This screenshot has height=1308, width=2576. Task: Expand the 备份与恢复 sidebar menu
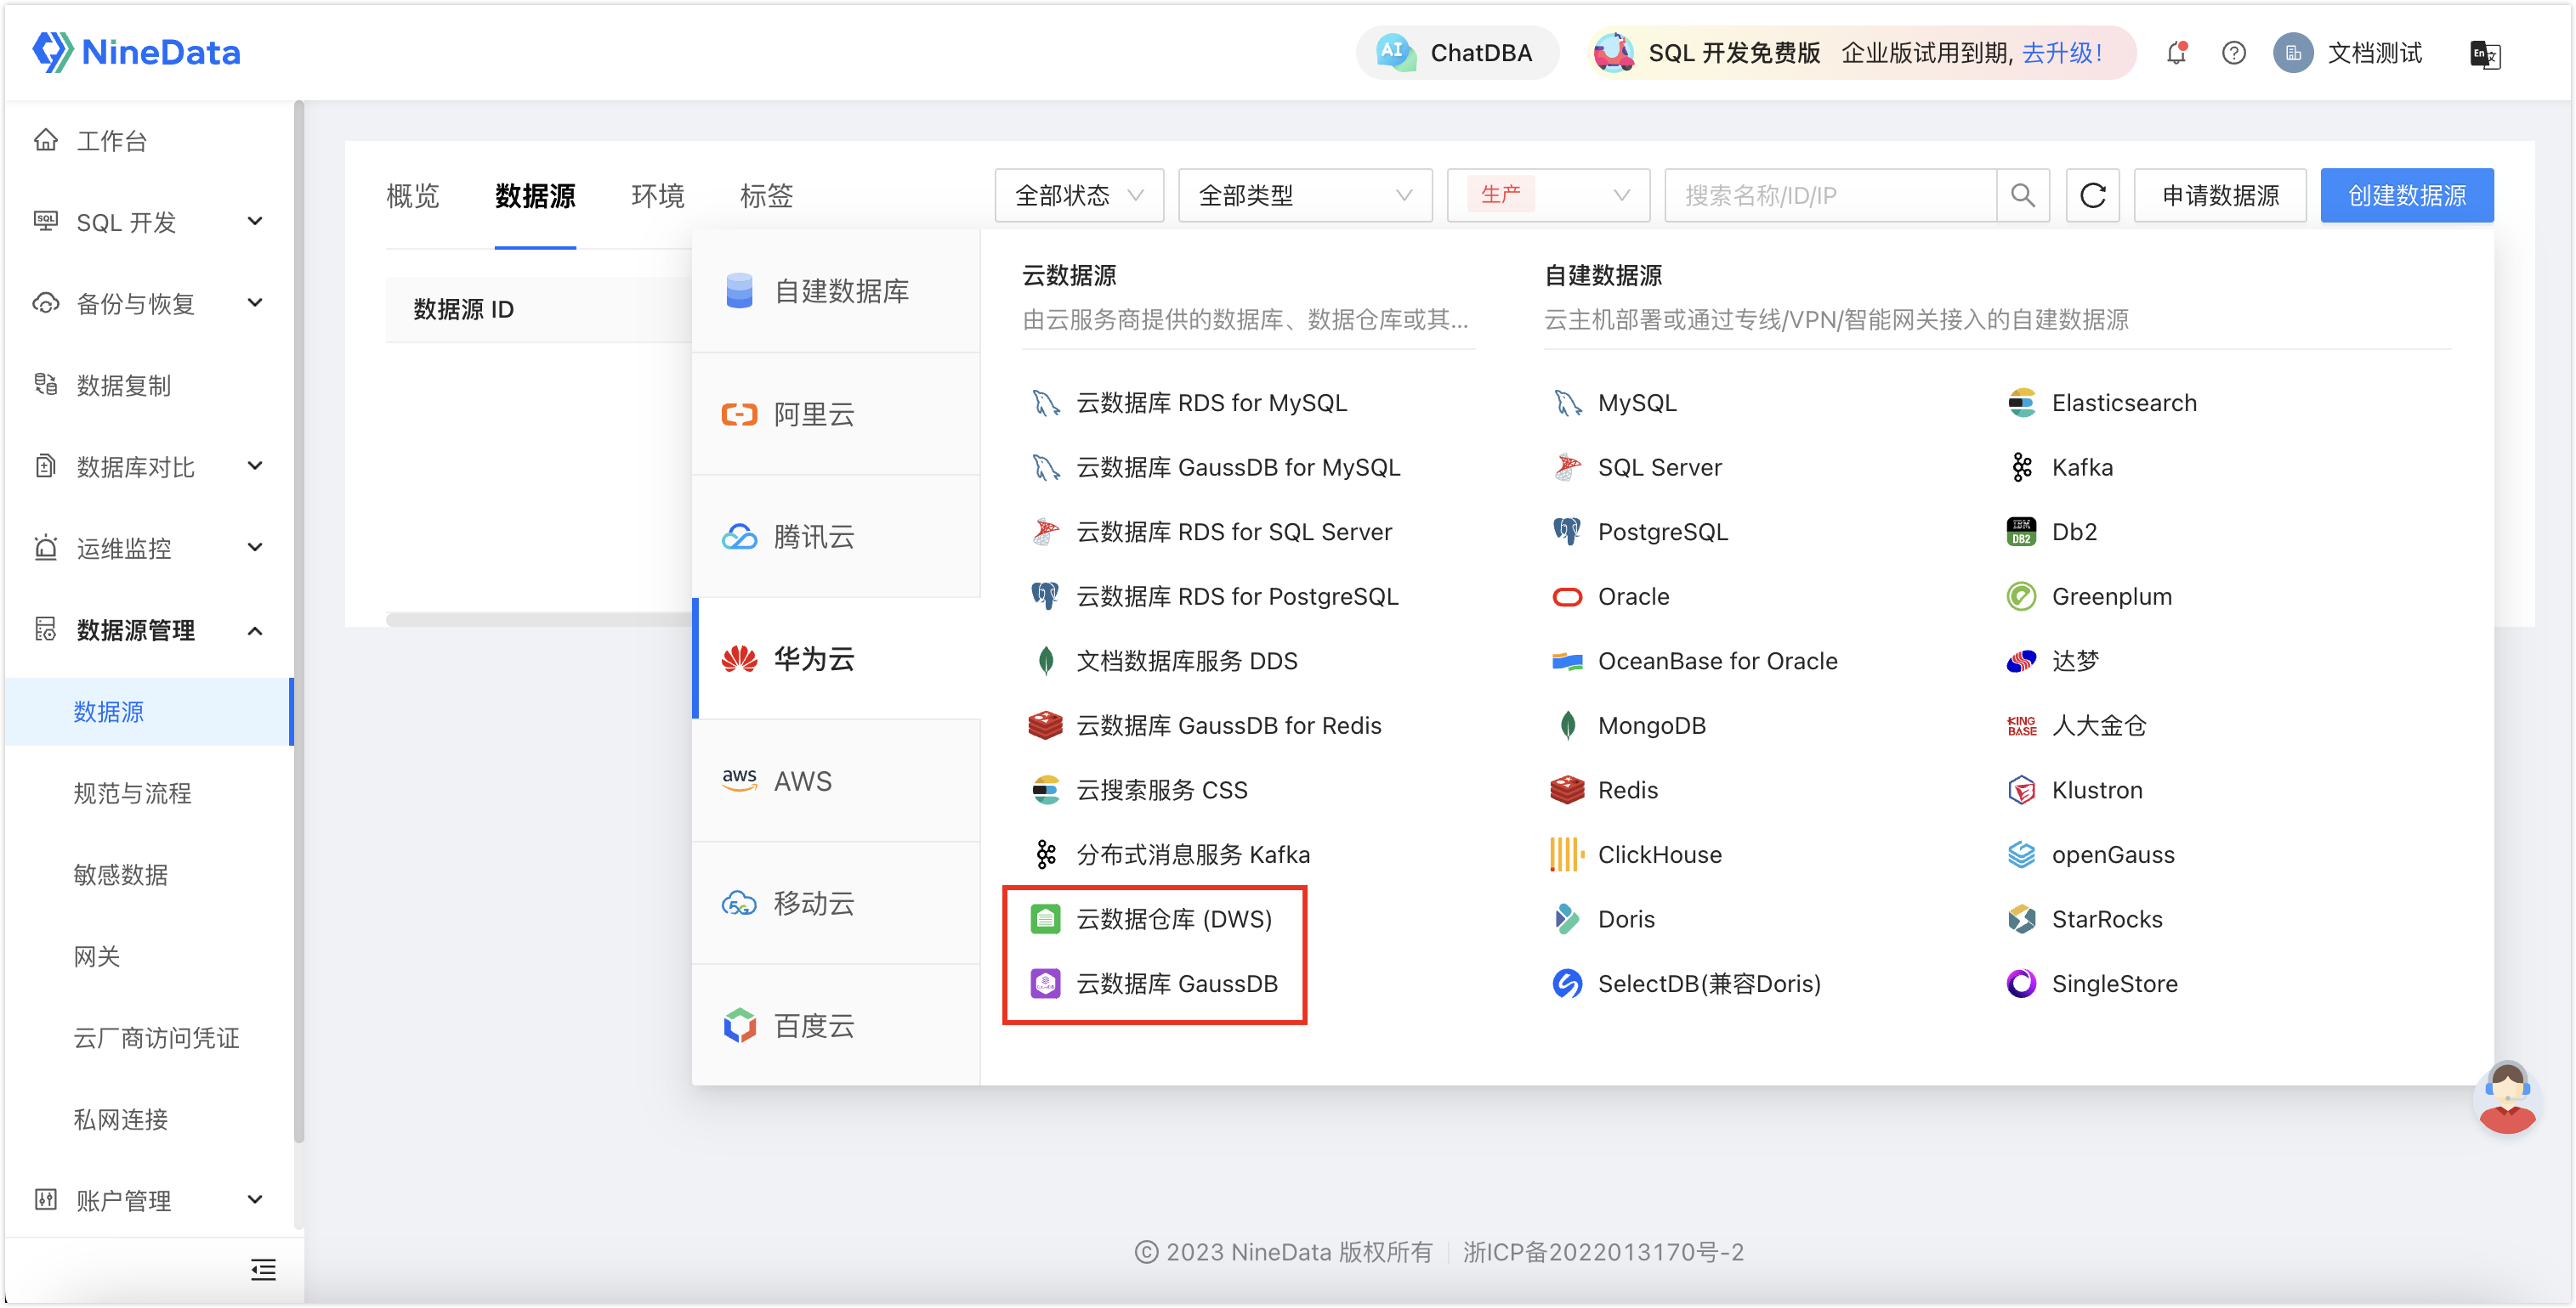click(x=150, y=304)
